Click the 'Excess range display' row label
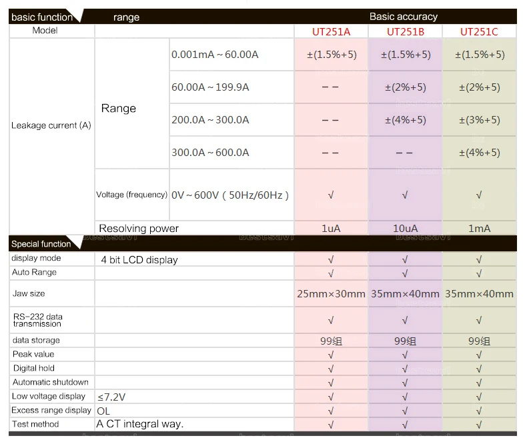Image resolution: width=527 pixels, height=442 pixels. click(51, 410)
